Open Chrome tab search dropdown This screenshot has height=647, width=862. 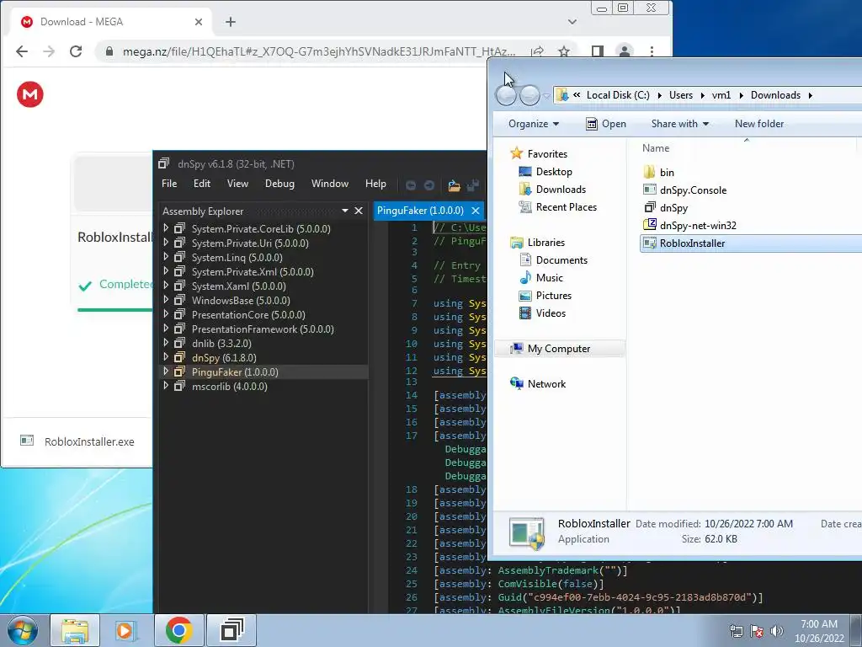pyautogui.click(x=572, y=21)
